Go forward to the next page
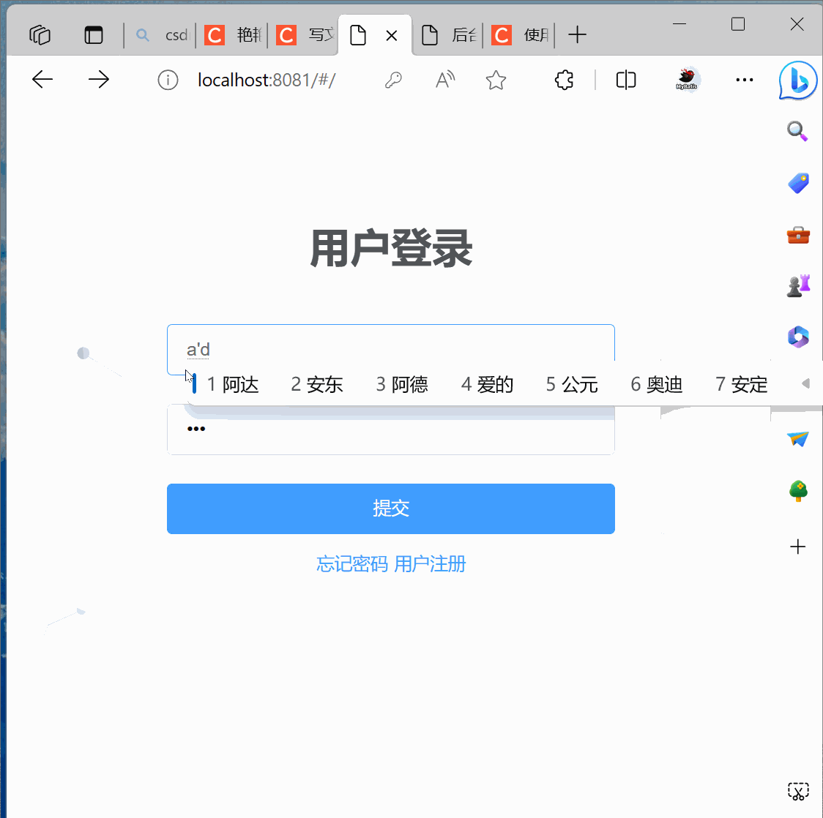 (x=99, y=80)
